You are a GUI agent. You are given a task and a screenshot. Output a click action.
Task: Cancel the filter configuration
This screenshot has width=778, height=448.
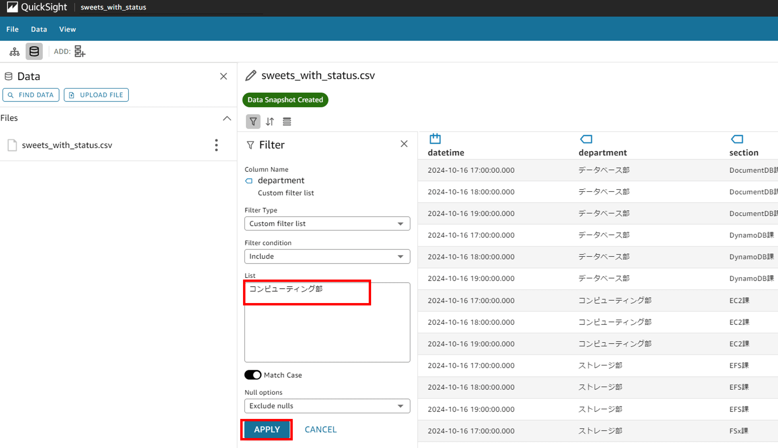click(320, 429)
